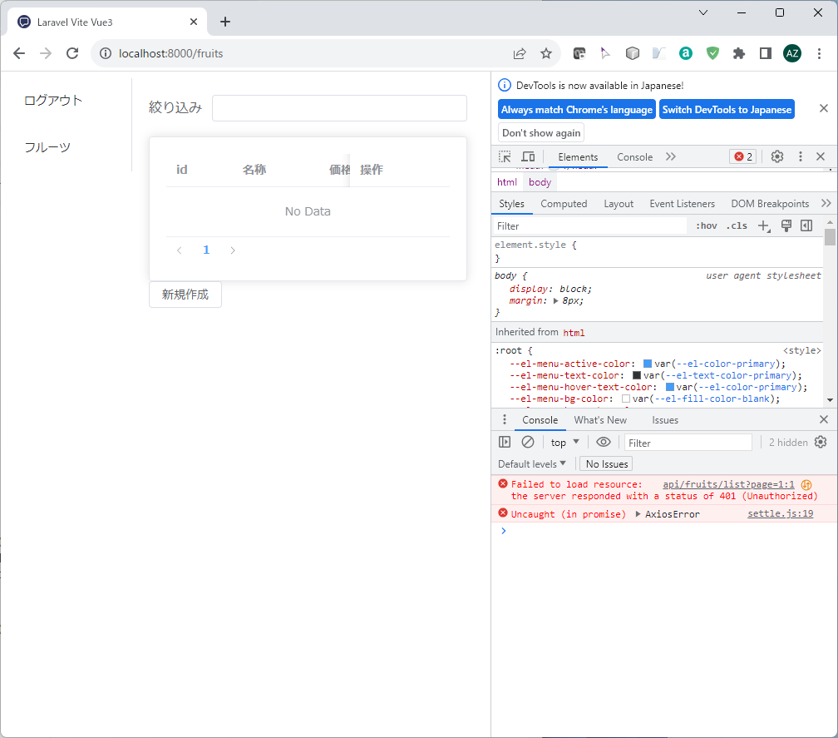Open the top context dropdown
The height and width of the screenshot is (738, 838).
tap(565, 443)
